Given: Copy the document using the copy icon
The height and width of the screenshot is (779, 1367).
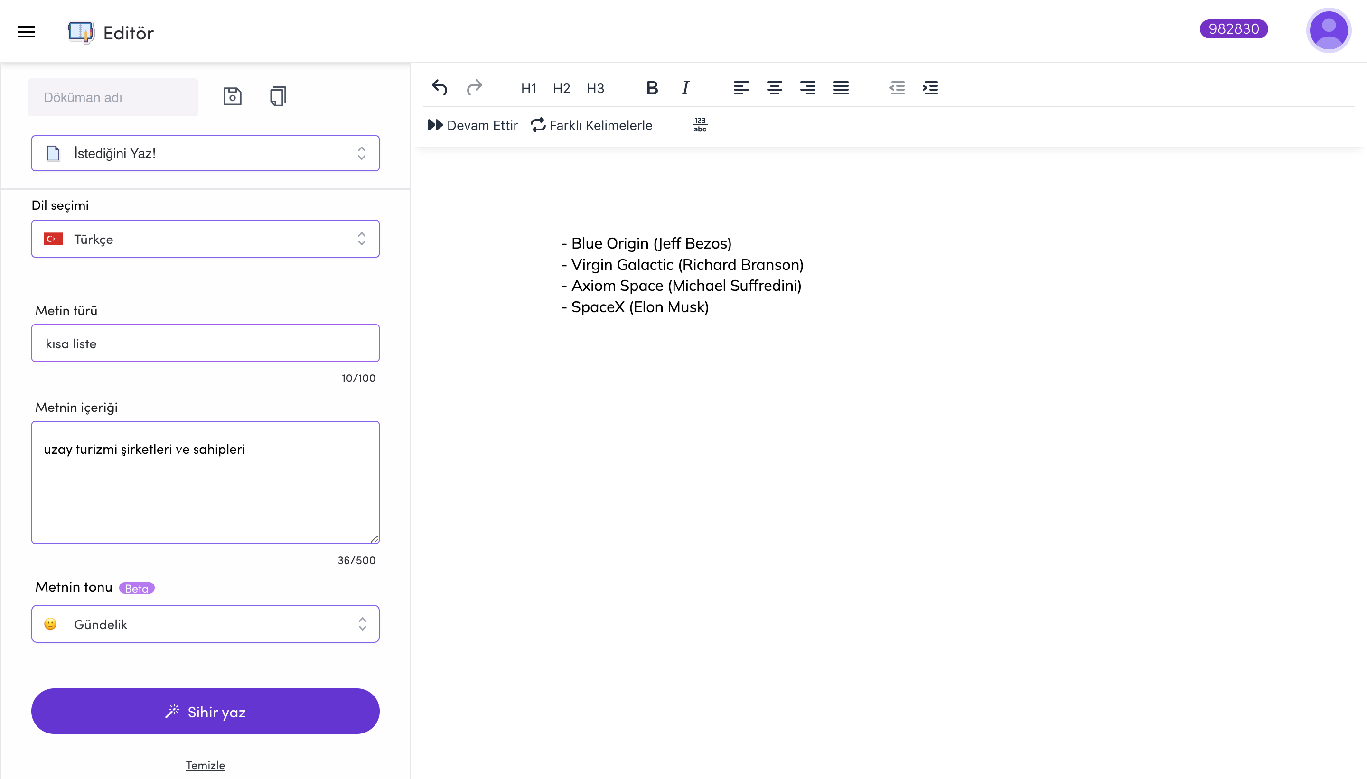Looking at the screenshot, I should [x=278, y=96].
